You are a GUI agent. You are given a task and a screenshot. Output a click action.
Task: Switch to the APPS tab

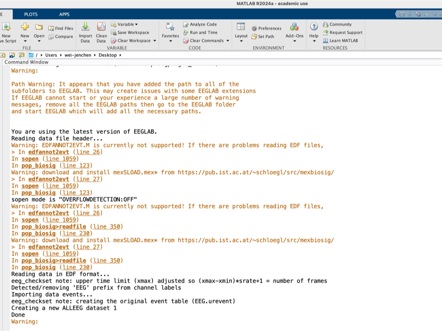point(64,14)
